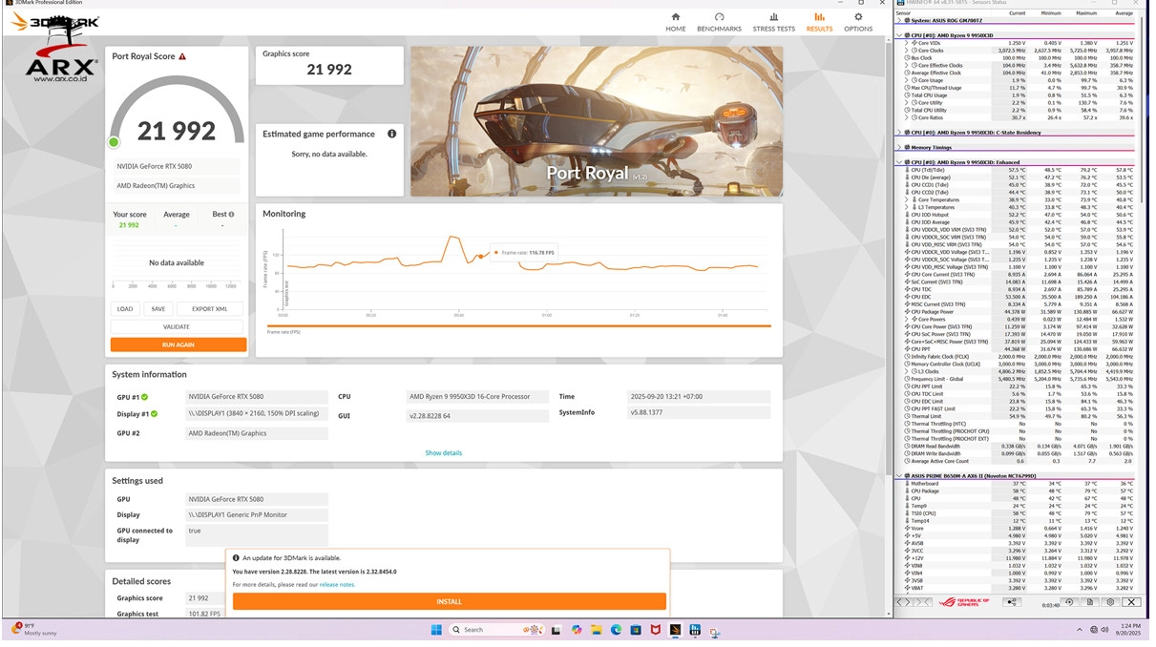Image resolution: width=1156 pixels, height=647 pixels.
Task: Go to the Home tab in 3DMark
Action: [676, 22]
